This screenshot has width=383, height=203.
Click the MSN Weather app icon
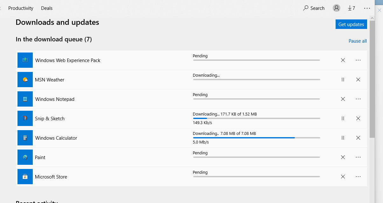[x=25, y=80]
